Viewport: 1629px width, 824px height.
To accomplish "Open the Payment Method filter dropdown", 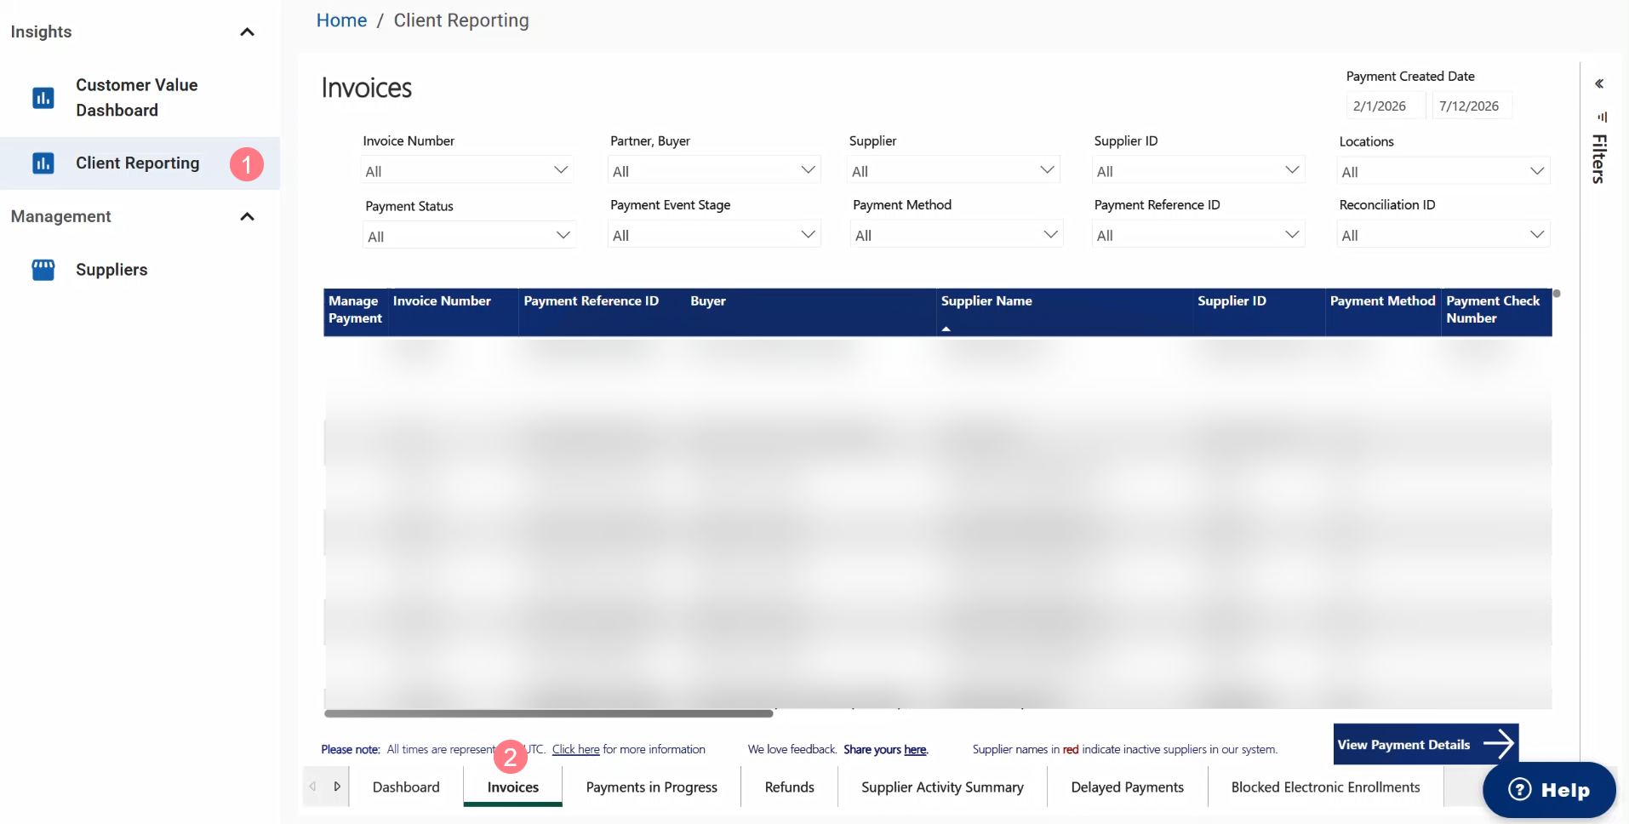I will 957,234.
